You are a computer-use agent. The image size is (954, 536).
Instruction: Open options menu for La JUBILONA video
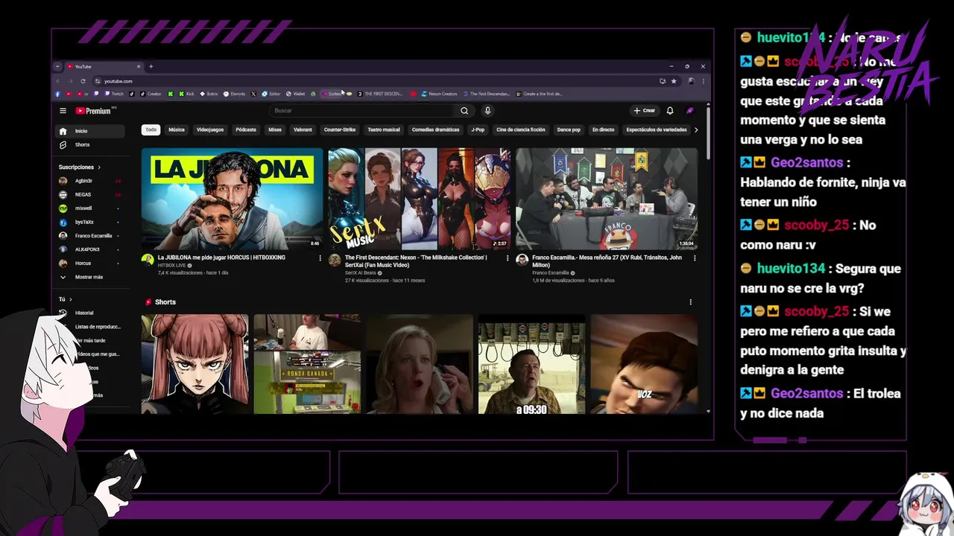click(x=320, y=258)
